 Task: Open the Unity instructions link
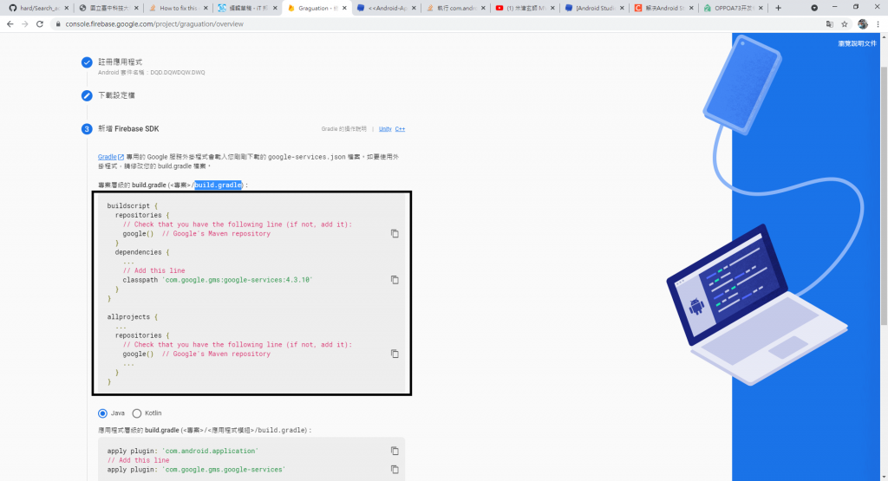pos(385,129)
